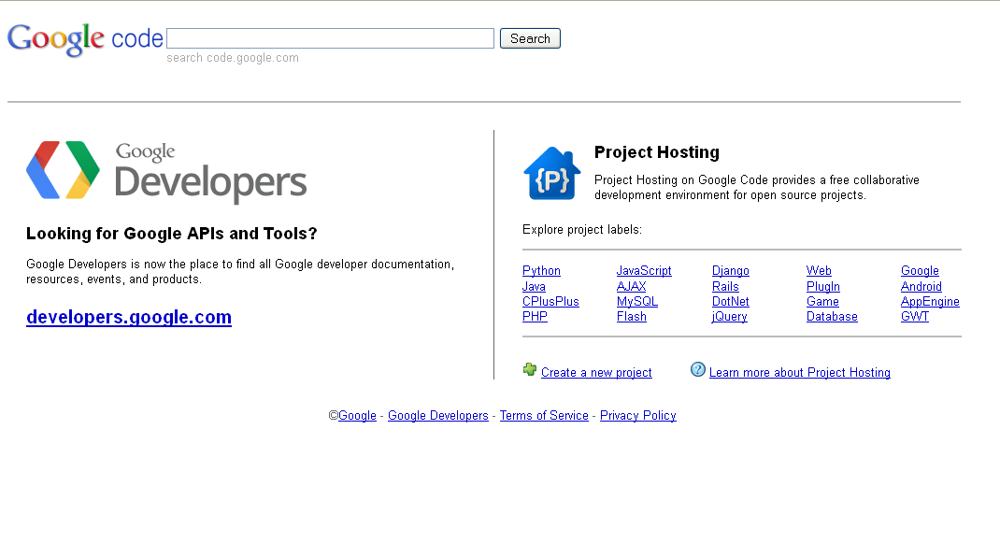Click the Google Developers chevron logo
Viewport: 1000px width, 544px height.
(x=63, y=170)
